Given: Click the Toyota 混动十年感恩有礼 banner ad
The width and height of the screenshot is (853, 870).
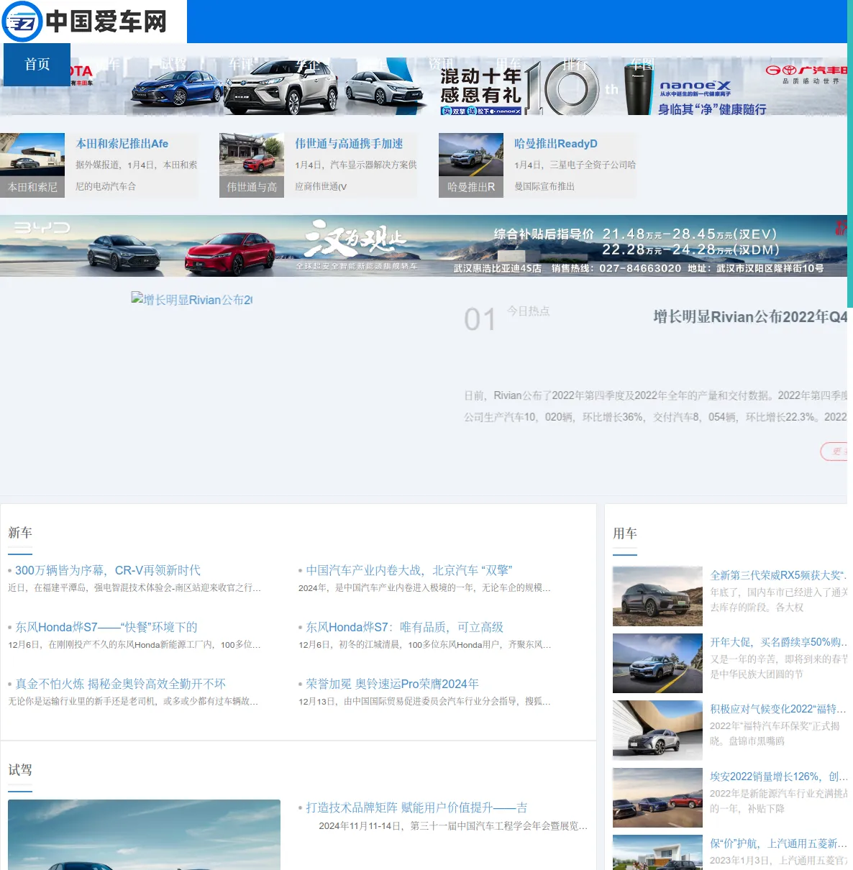Looking at the screenshot, I should (x=424, y=86).
